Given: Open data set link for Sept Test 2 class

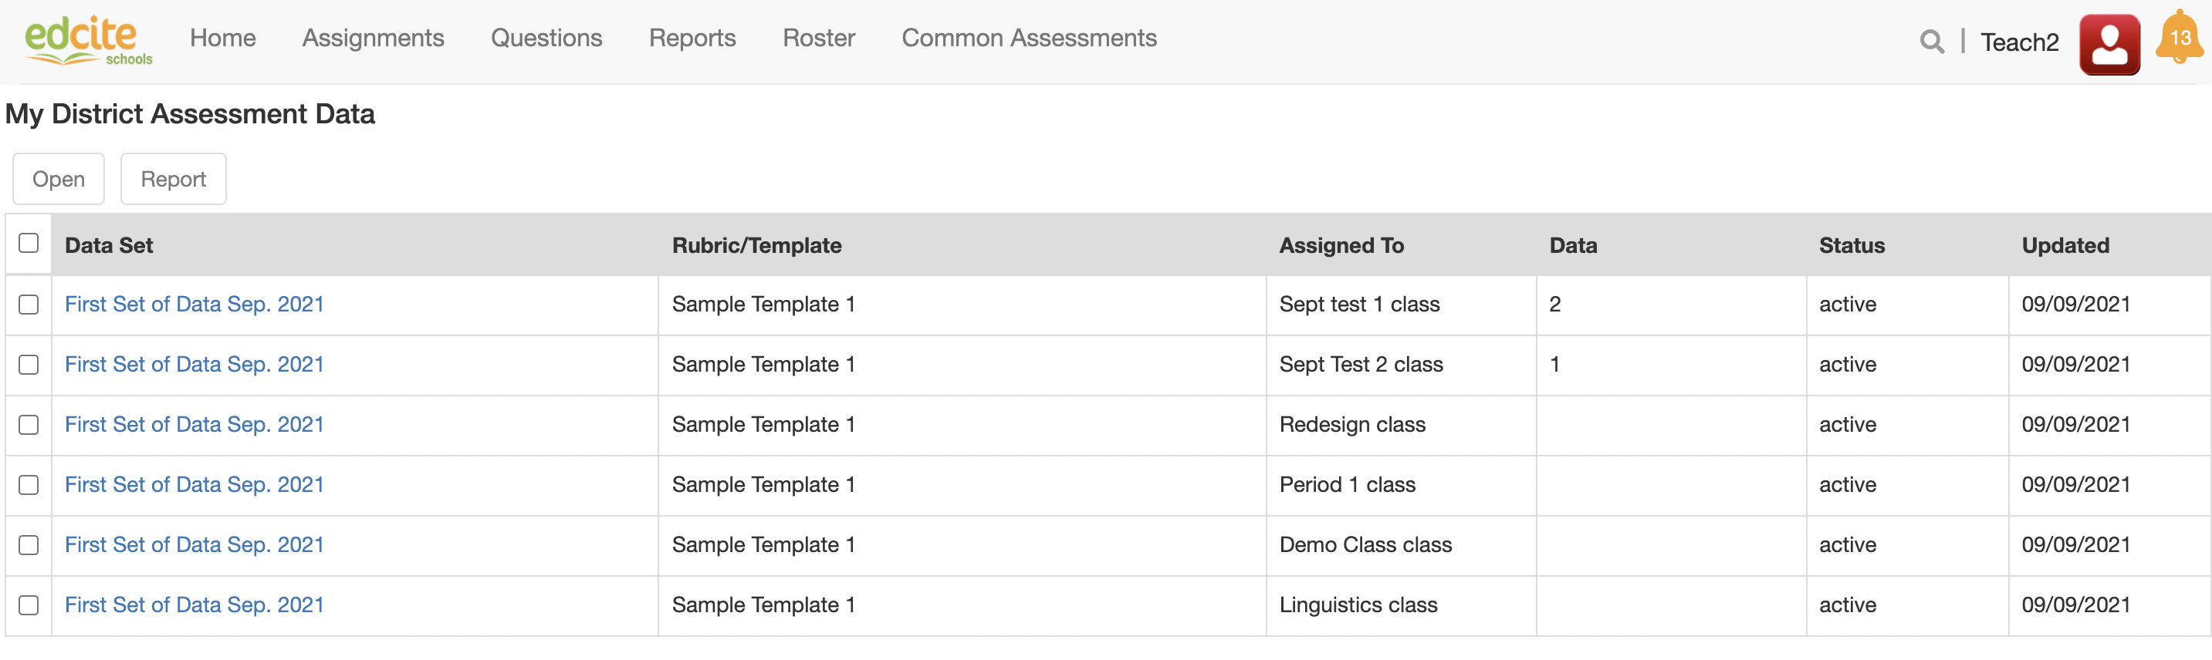Looking at the screenshot, I should click(x=194, y=365).
